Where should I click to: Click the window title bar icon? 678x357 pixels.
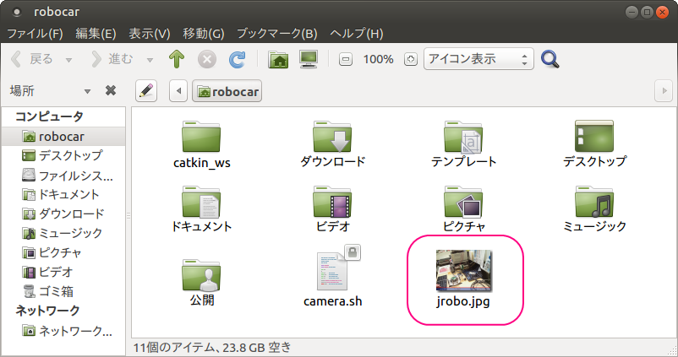pos(17,12)
